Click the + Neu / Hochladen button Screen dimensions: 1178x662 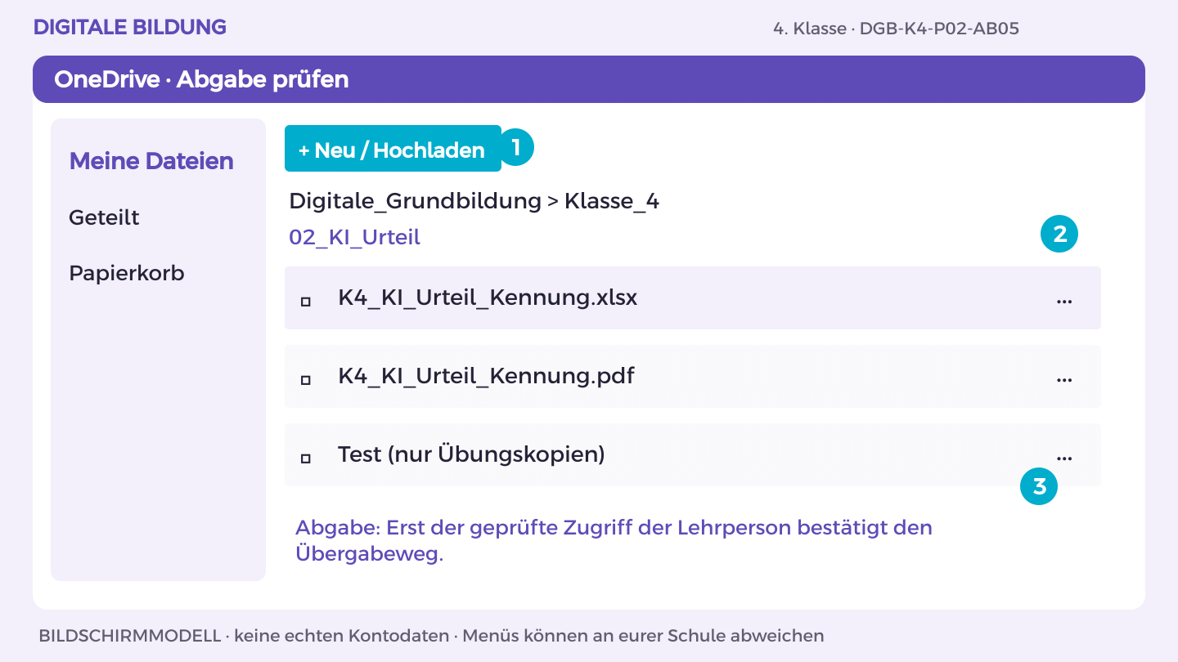pyautogui.click(x=393, y=149)
